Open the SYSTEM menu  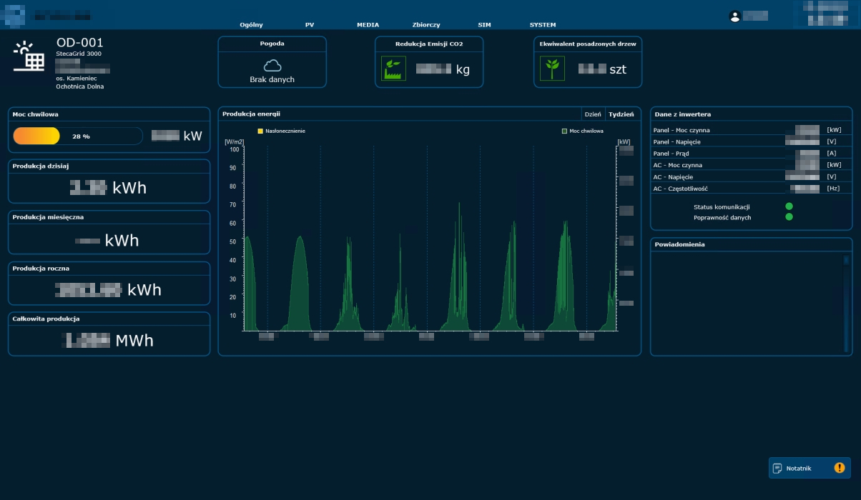point(543,25)
